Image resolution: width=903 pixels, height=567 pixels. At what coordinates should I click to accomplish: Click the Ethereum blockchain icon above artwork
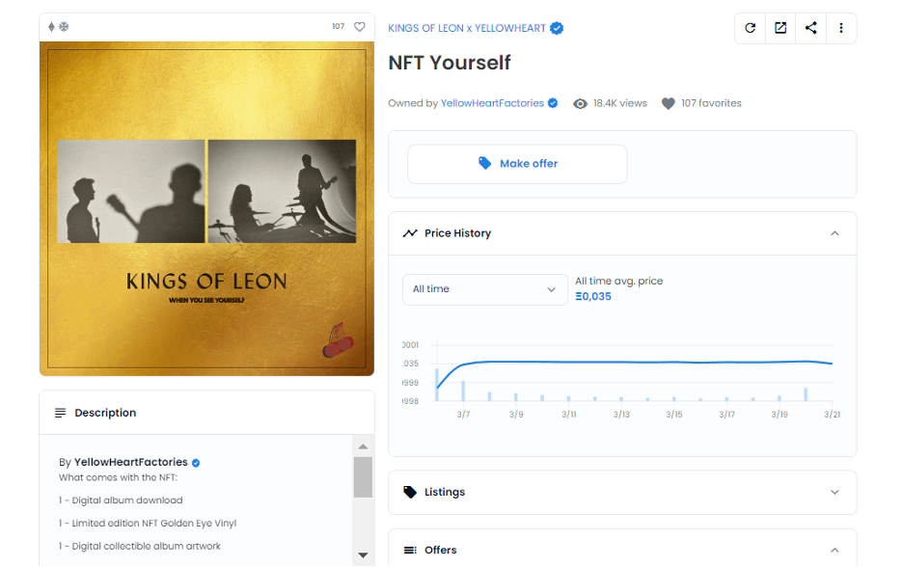click(51, 26)
